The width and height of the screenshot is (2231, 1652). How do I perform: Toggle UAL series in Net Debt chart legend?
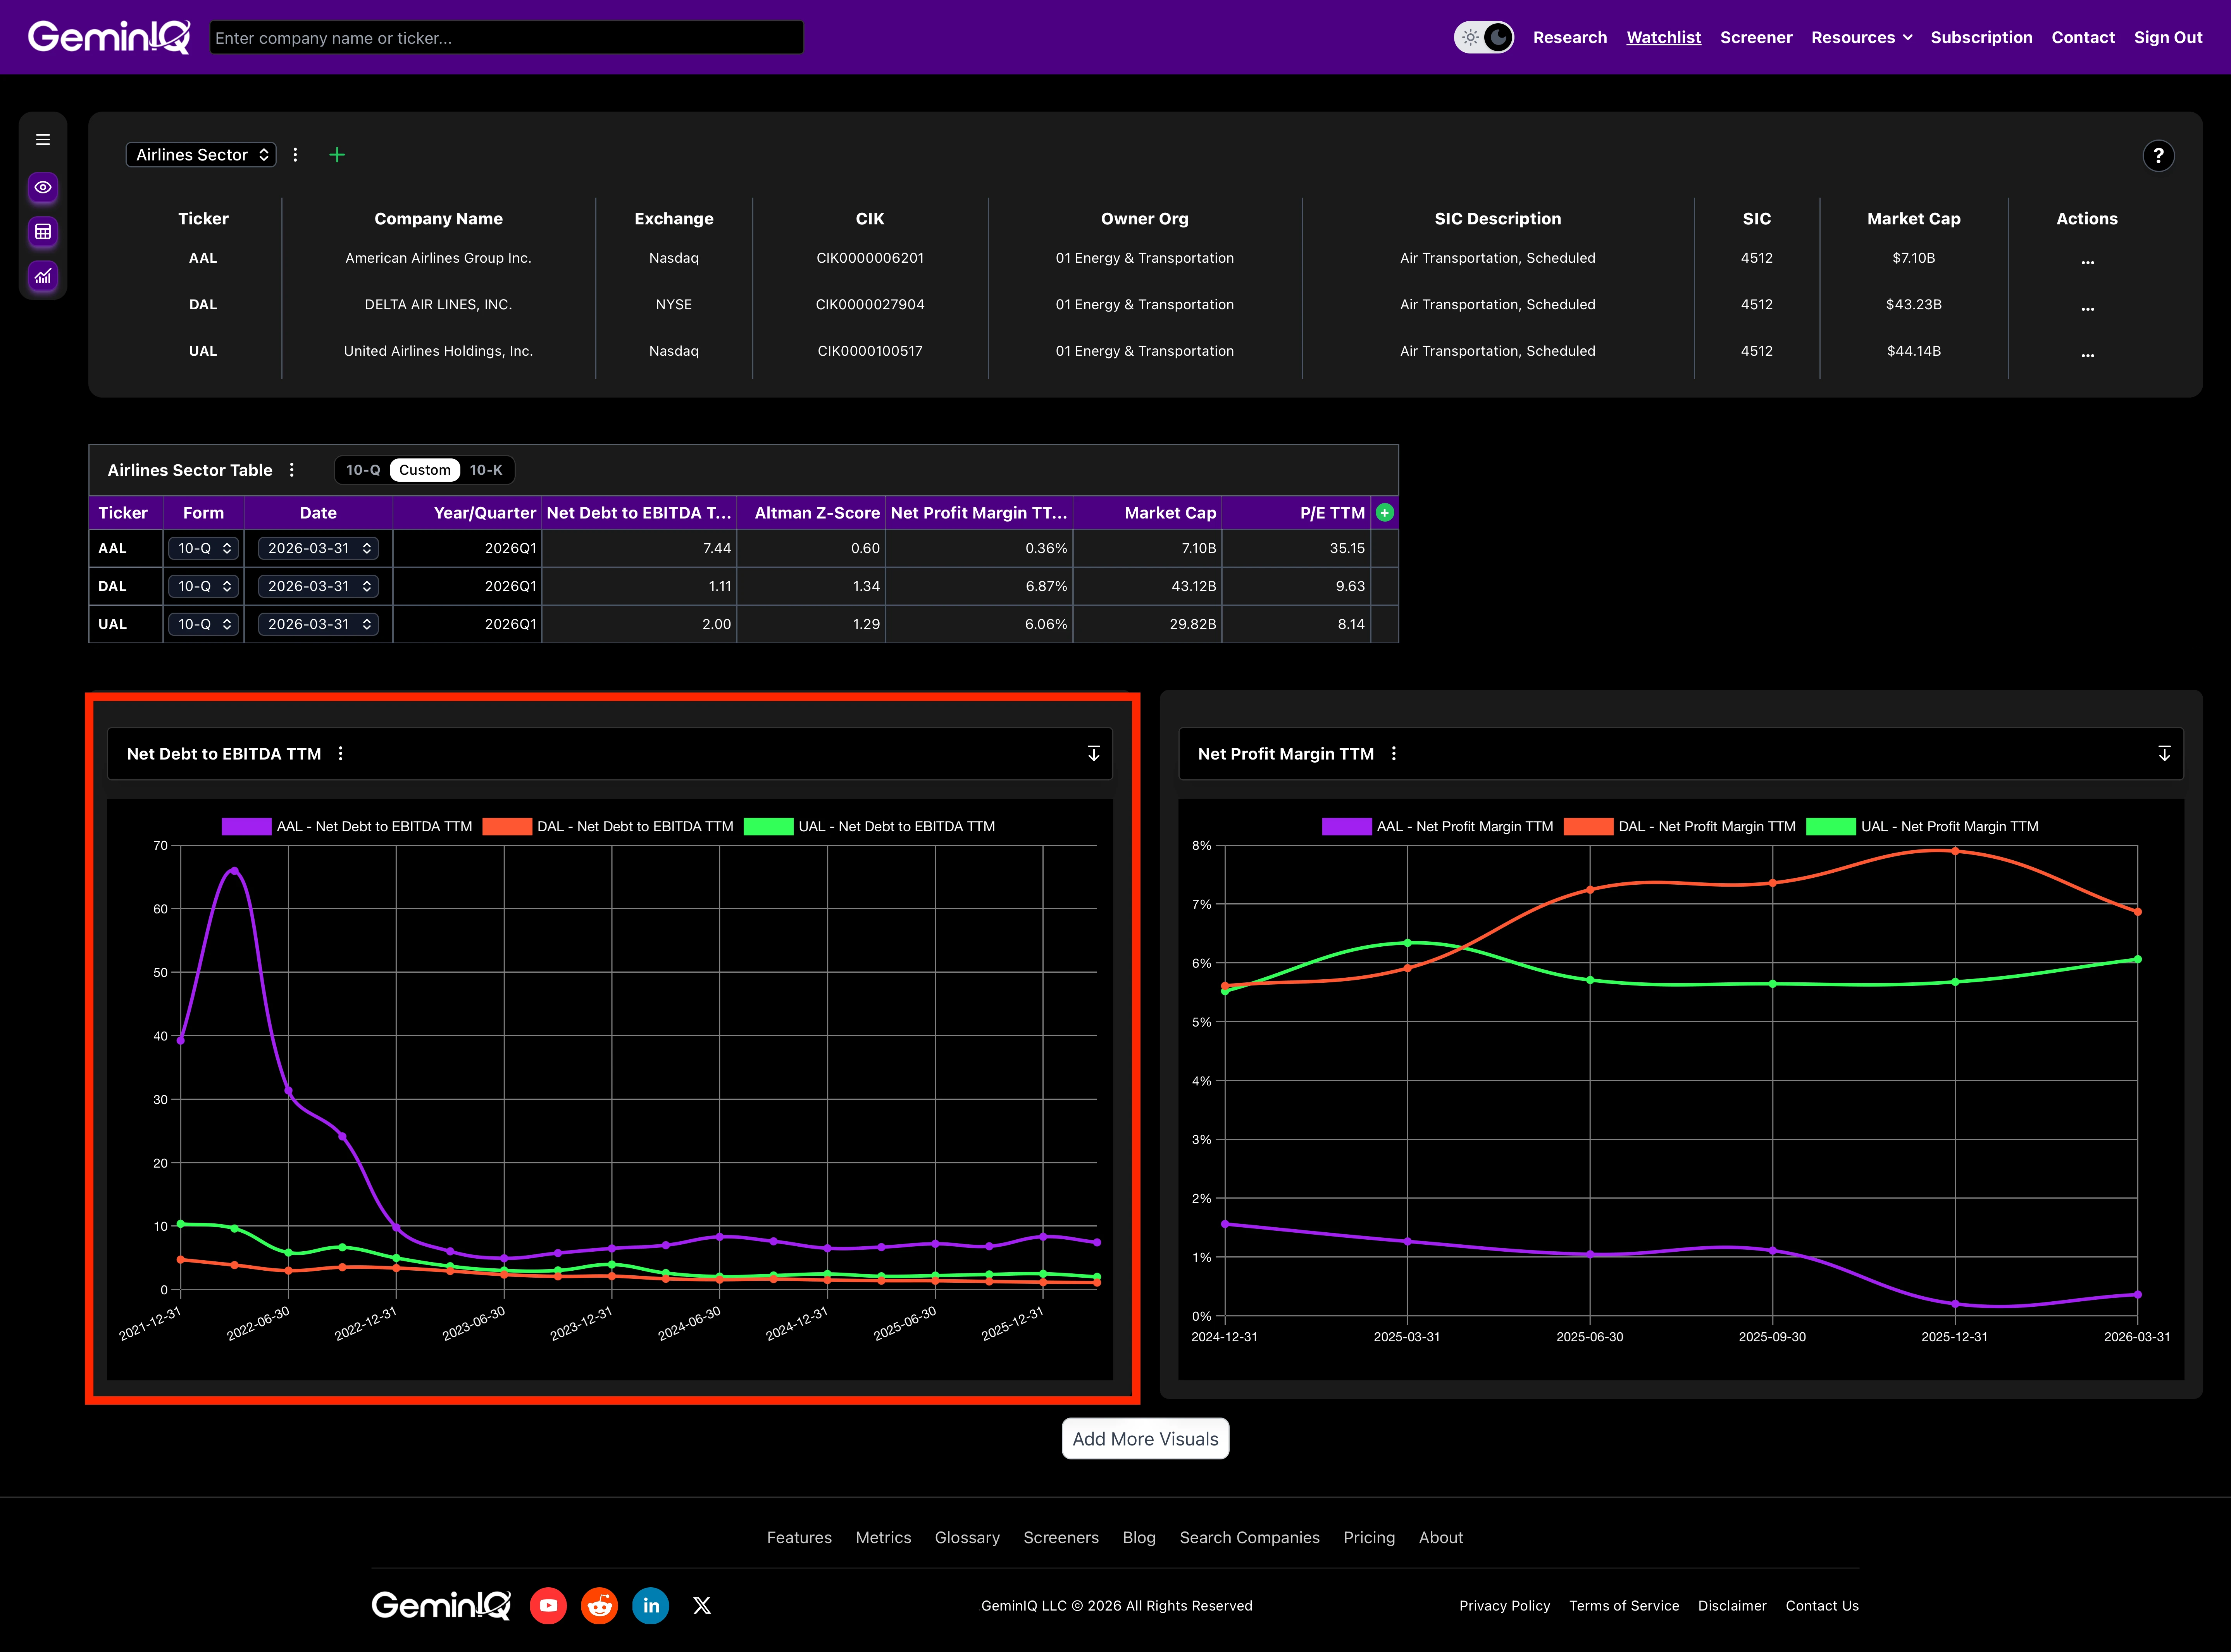[870, 826]
